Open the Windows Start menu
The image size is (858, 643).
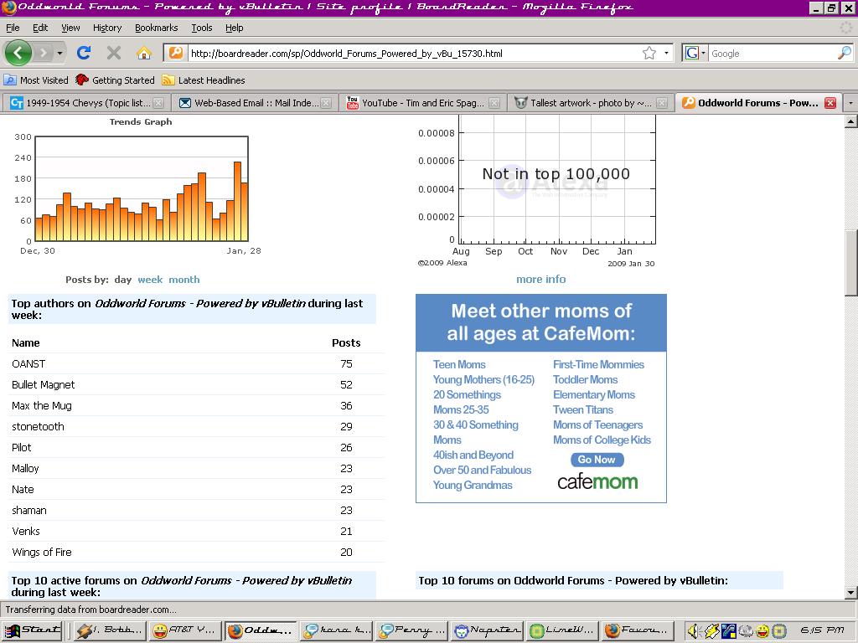pyautogui.click(x=33, y=630)
